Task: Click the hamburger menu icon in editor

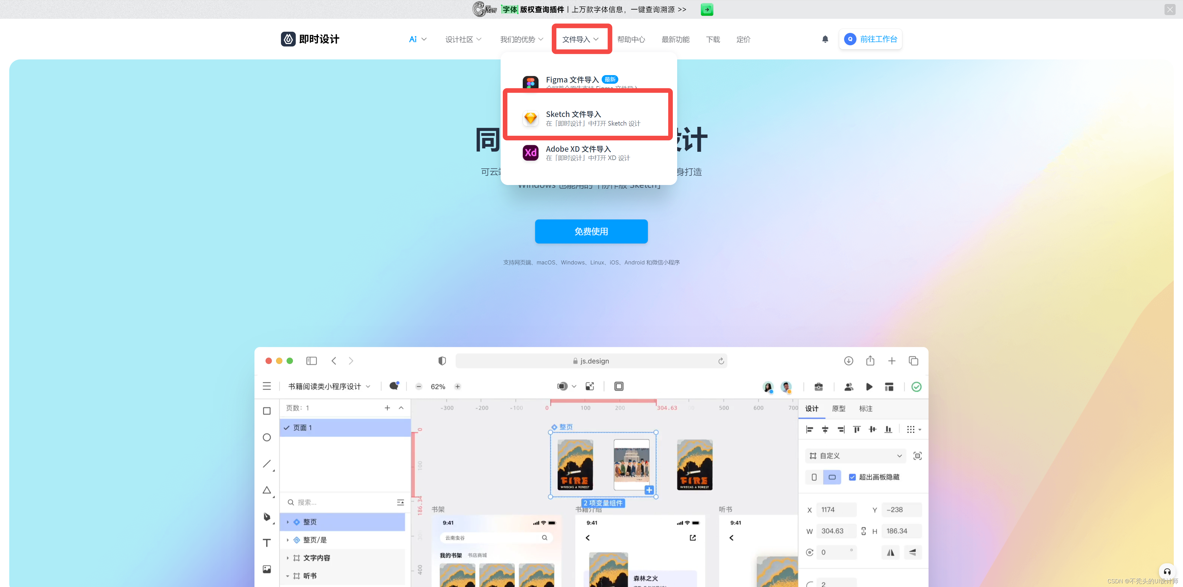Action: tap(267, 386)
